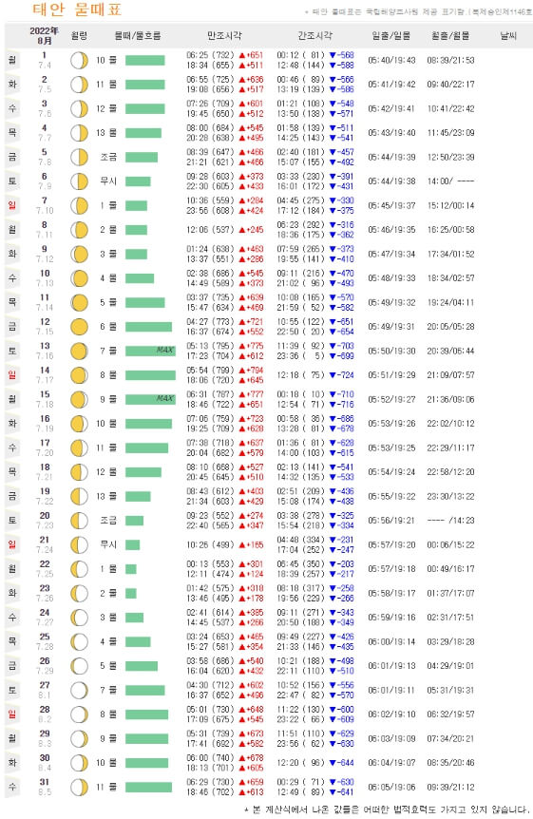This screenshot has height=819, width=533.
Task: Select the red '일' weekday label for August 14
Action: coord(12,374)
